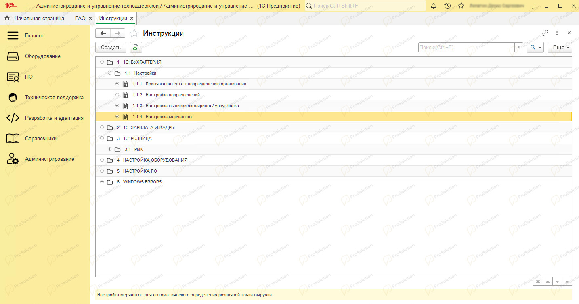Copy link to this form icon
The height and width of the screenshot is (304, 579).
tap(545, 33)
